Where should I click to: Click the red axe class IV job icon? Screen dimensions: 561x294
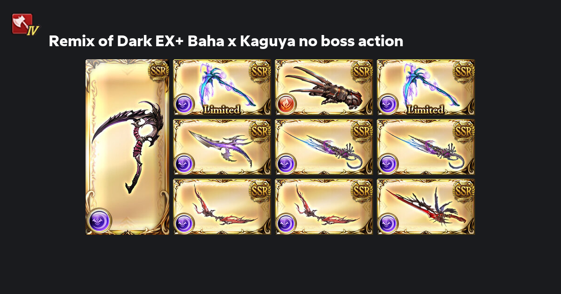pos(24,25)
